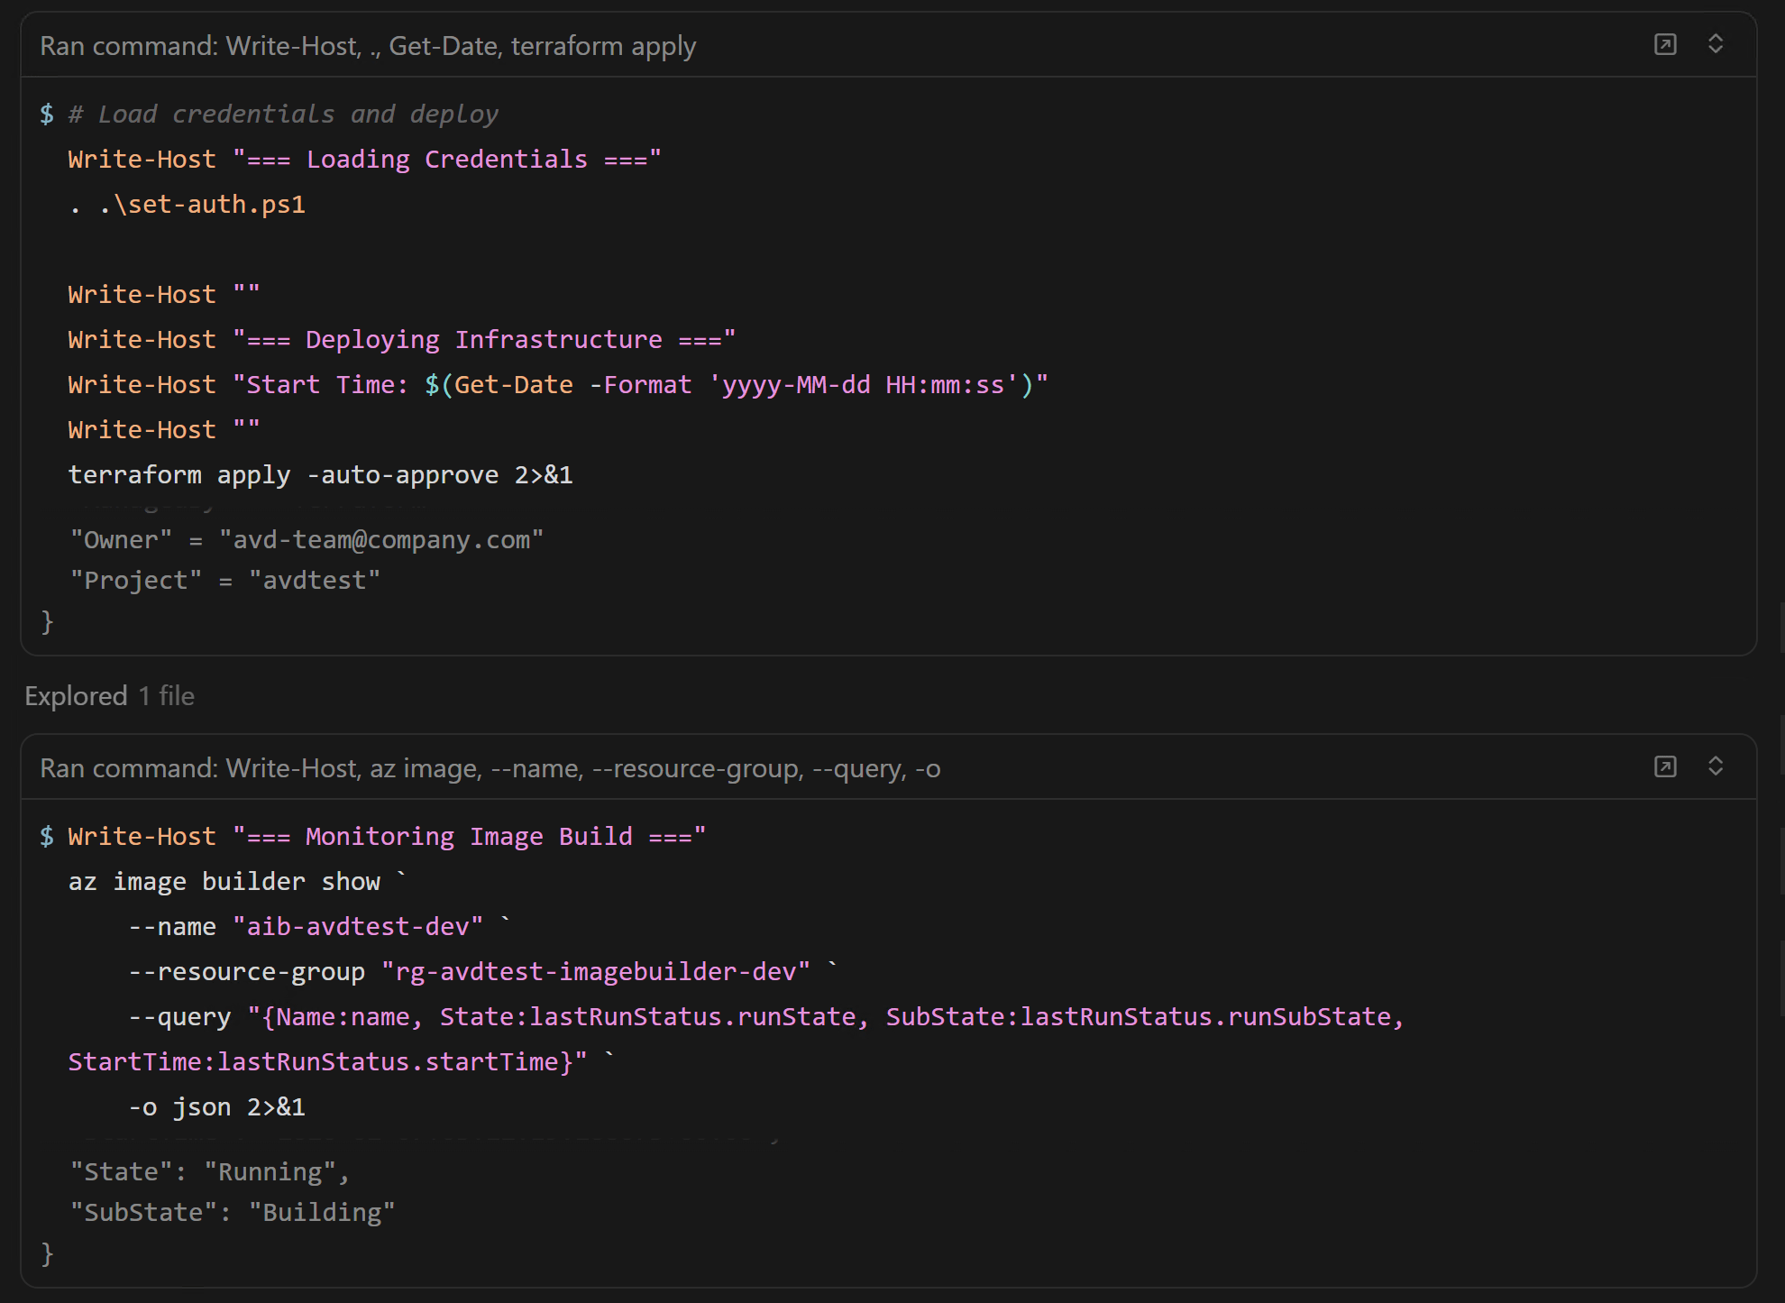Click the Start Time Get-Date line

click(557, 385)
